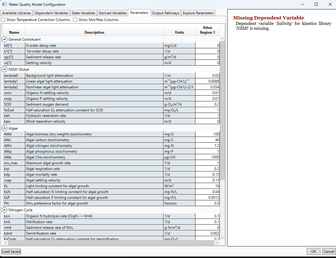
Task: Collapse the Algae parameter group
Action: tap(5, 128)
